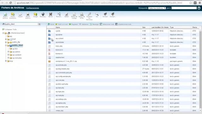Collapse the public_html folder in the tree
The height and width of the screenshot is (114, 202).
(6, 45)
